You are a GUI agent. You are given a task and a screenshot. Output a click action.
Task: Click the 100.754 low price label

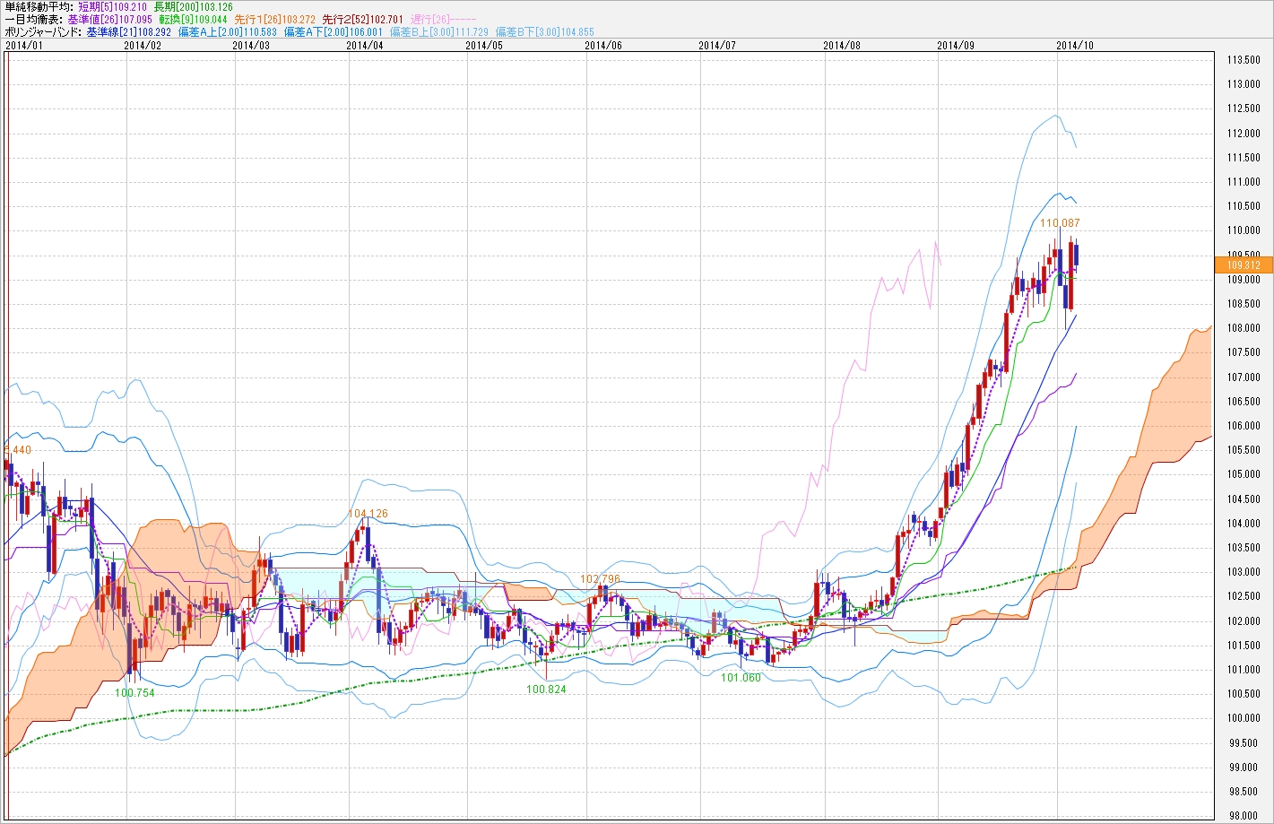[x=134, y=692]
